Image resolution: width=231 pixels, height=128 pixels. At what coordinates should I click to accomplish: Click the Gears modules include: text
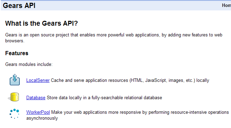tap(29, 65)
